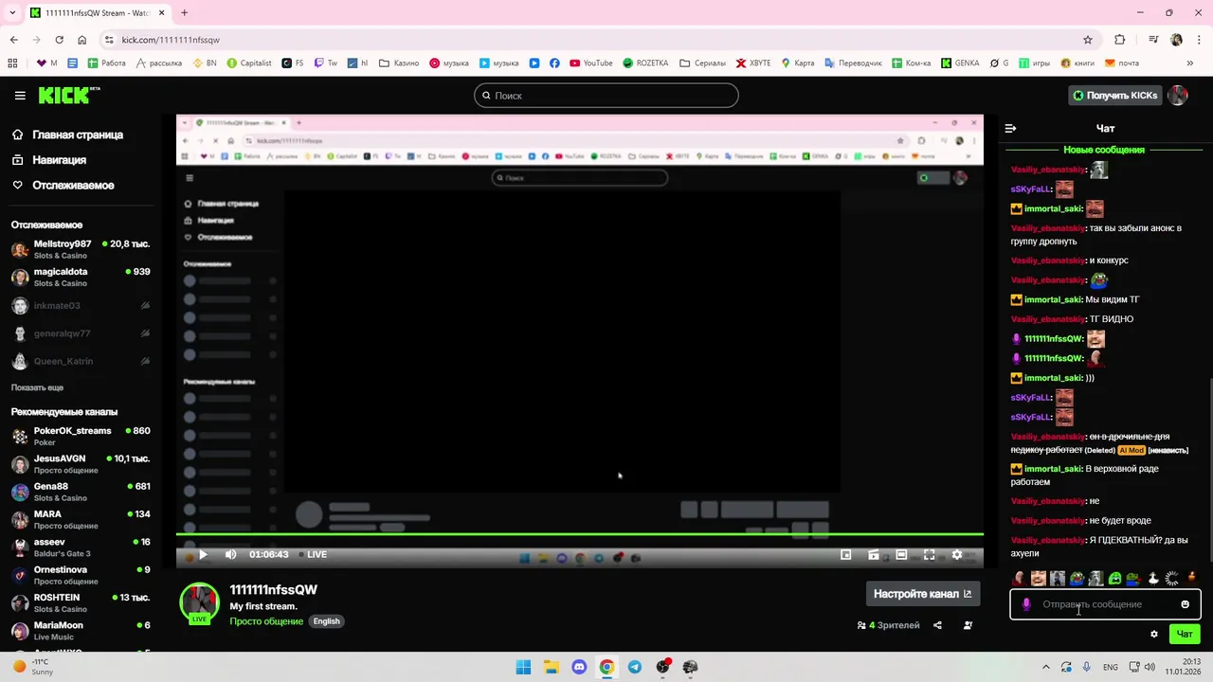Screen dimensions: 1213x682
Task: Click the picture-in-picture player icon
Action: point(846,555)
